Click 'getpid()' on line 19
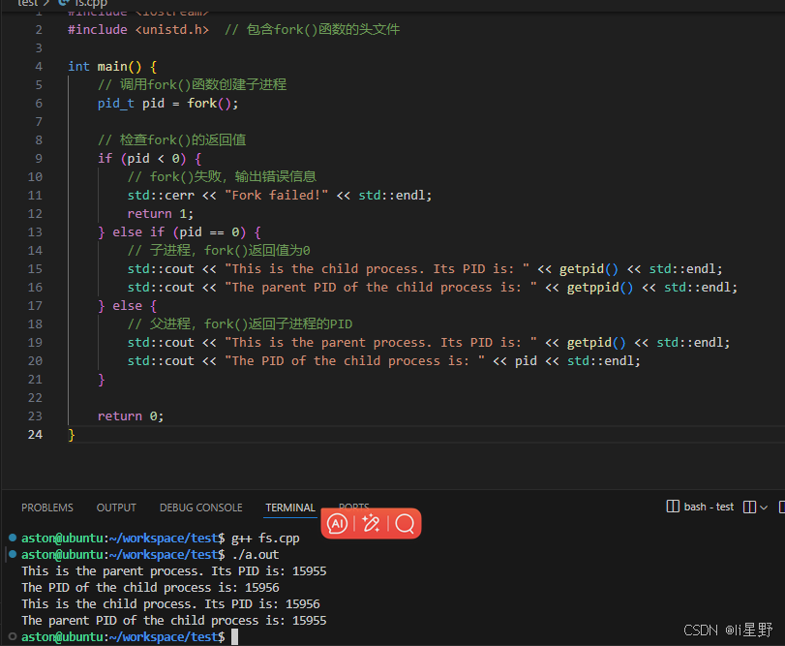The image size is (785, 646). click(x=596, y=343)
